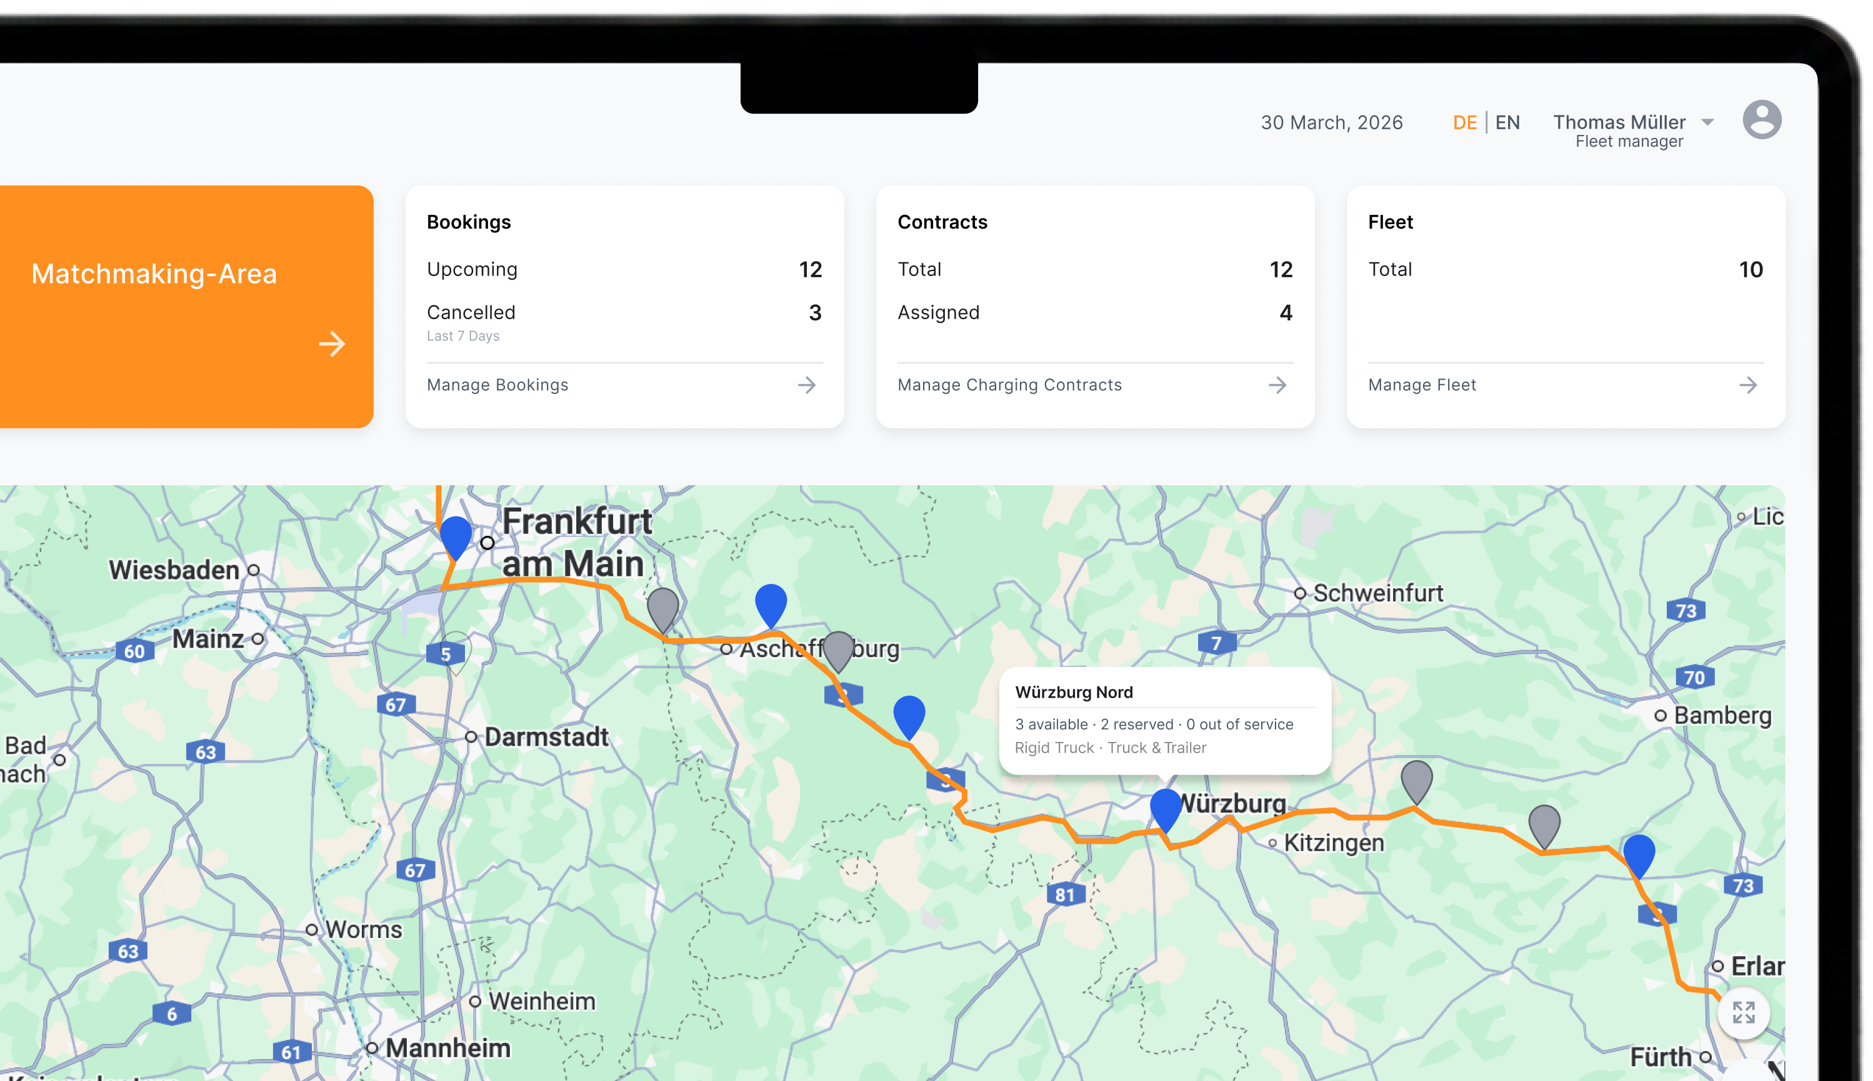Select the gray pin just east of Kitzingen
The image size is (1873, 1081).
(x=1416, y=782)
